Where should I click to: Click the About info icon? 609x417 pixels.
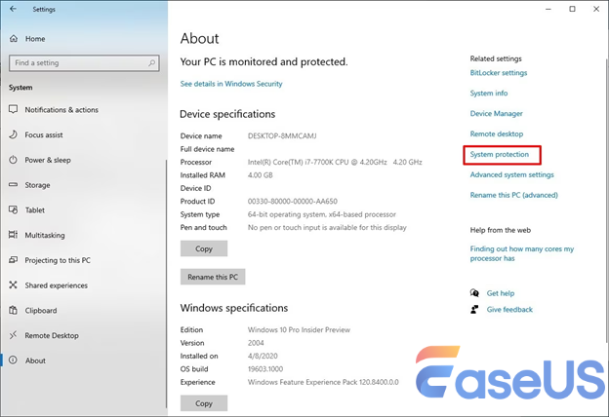pos(14,360)
